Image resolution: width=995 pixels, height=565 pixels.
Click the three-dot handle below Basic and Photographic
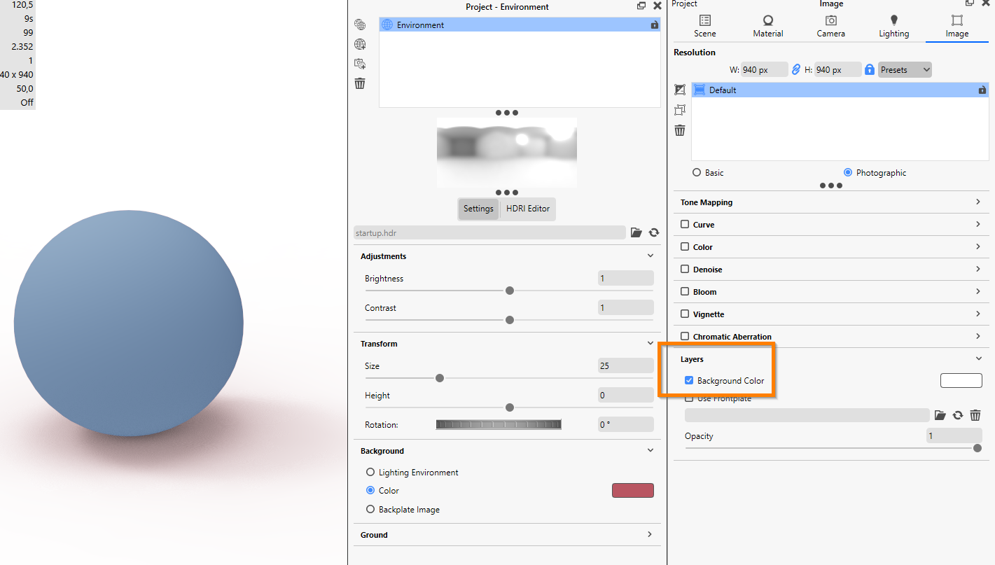tap(831, 186)
